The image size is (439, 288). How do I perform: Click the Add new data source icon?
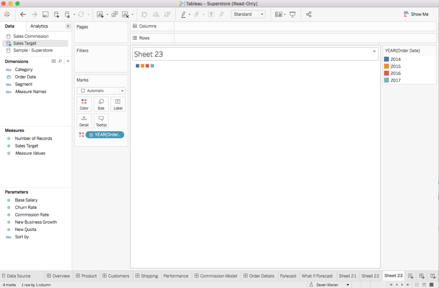(x=56, y=15)
